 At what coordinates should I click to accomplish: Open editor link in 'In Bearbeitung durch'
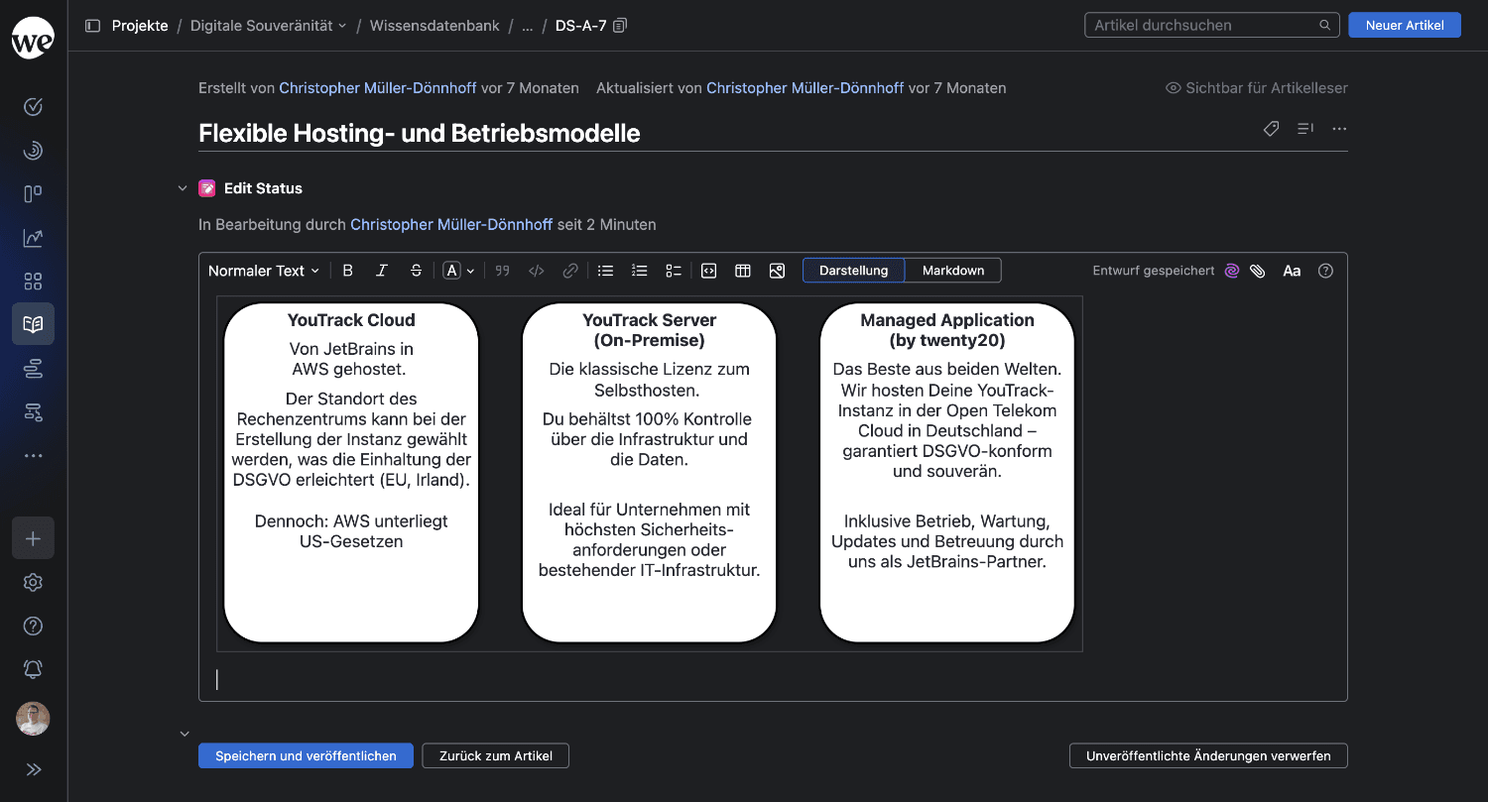click(451, 225)
